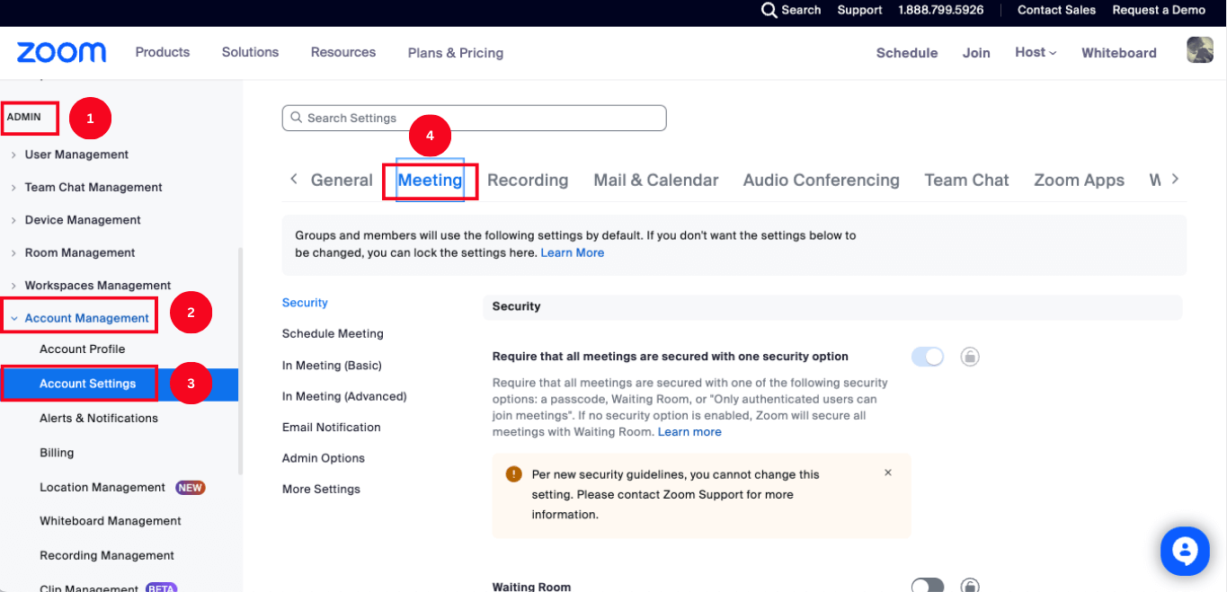The height and width of the screenshot is (592, 1227).
Task: Jump to In Meeting (Advanced) section
Action: tap(344, 396)
